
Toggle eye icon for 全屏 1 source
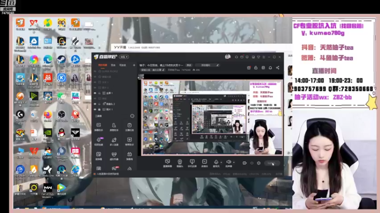pos(95,93)
